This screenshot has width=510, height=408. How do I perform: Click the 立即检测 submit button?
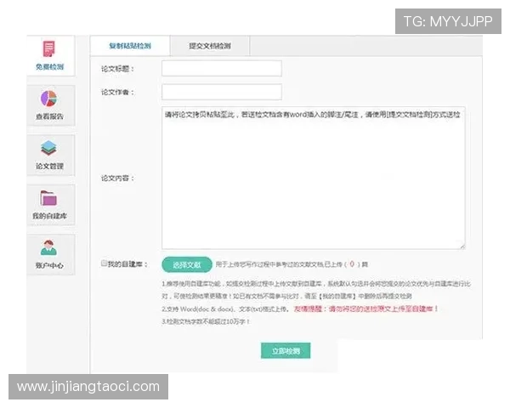(x=286, y=351)
